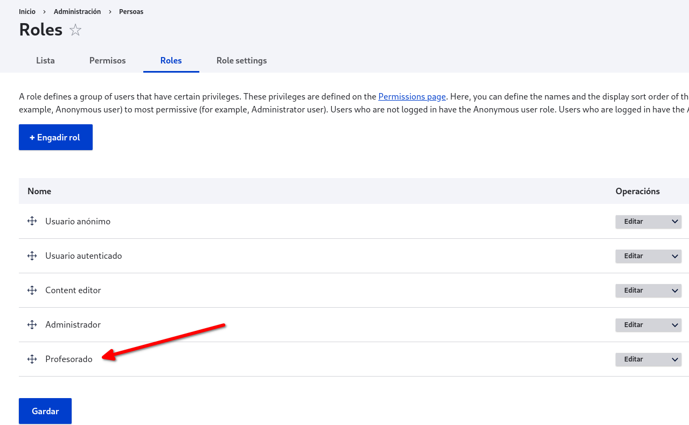Viewport: 689px width, 425px height.
Task: Click the star shortcut icon beside Roles
Action: 75,30
